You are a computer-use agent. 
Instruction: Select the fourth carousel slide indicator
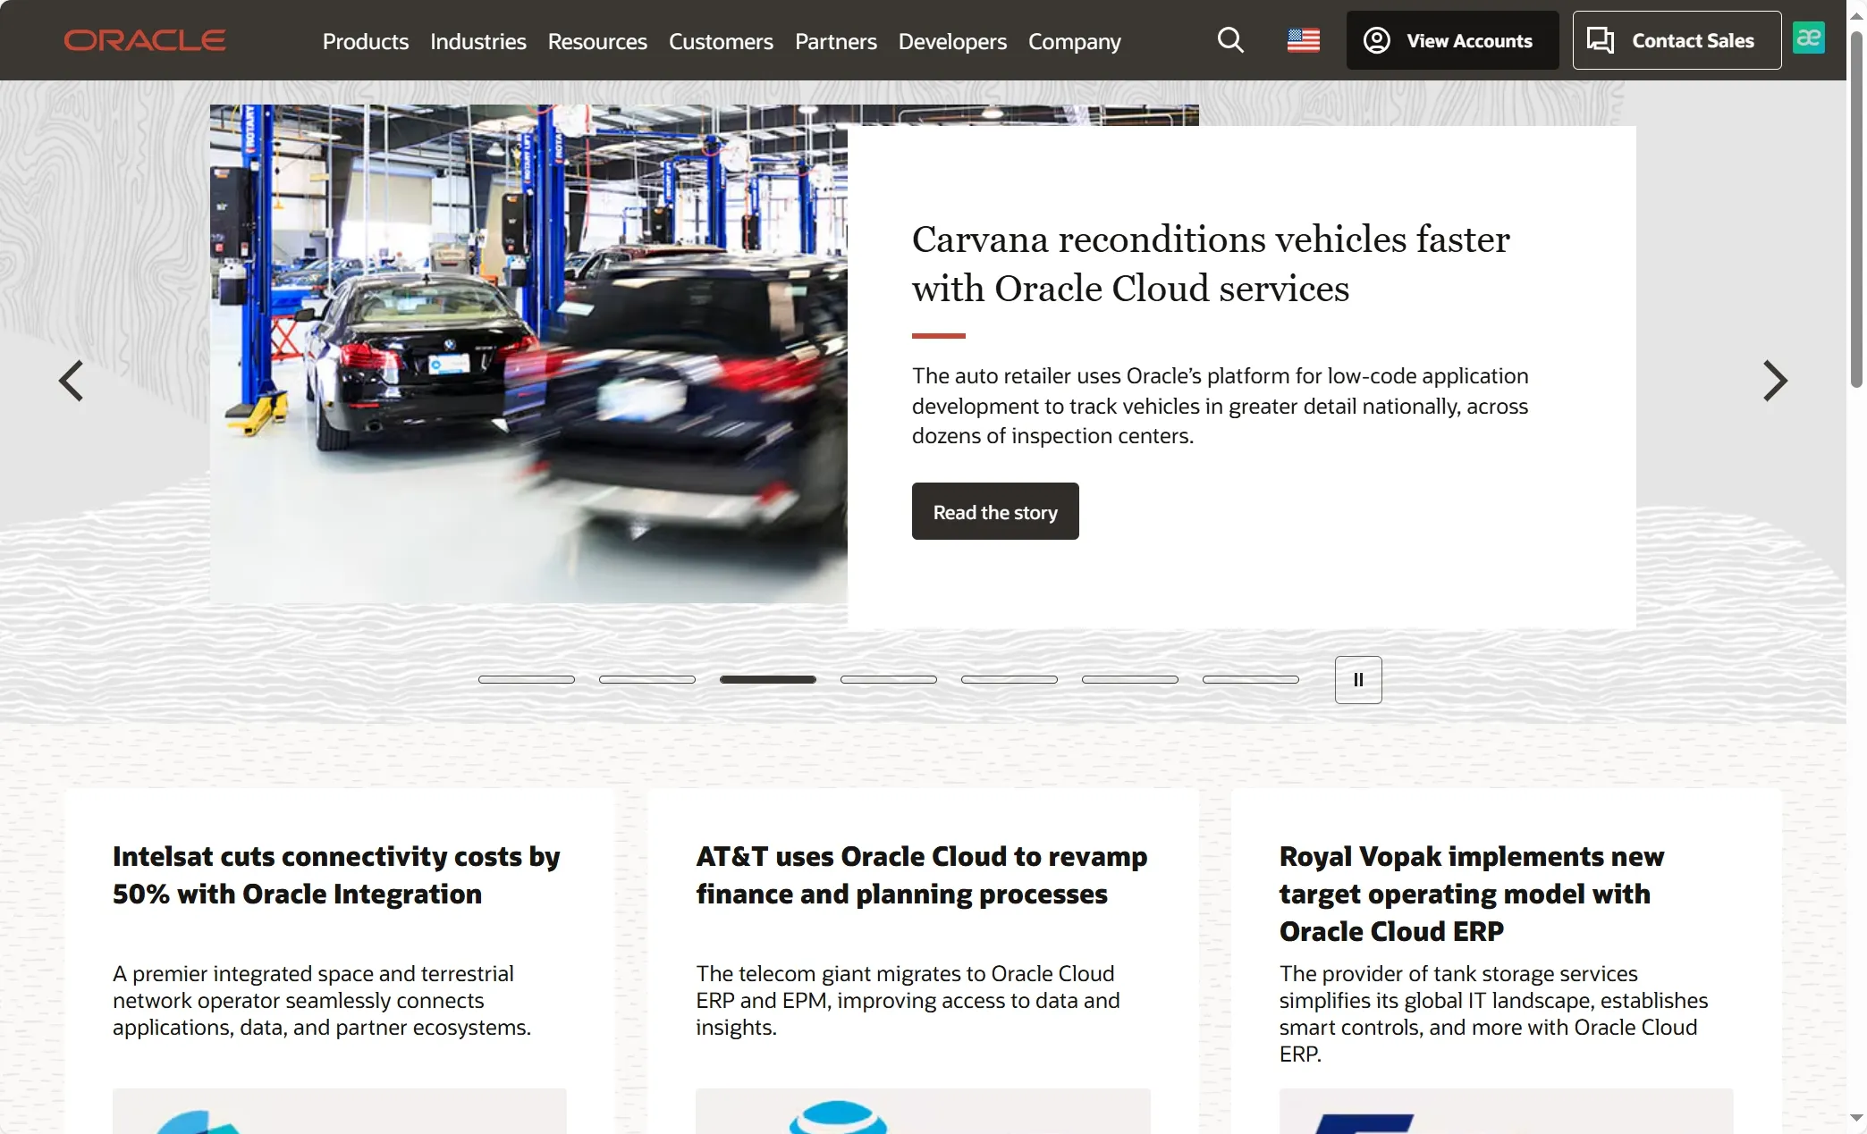(x=888, y=680)
